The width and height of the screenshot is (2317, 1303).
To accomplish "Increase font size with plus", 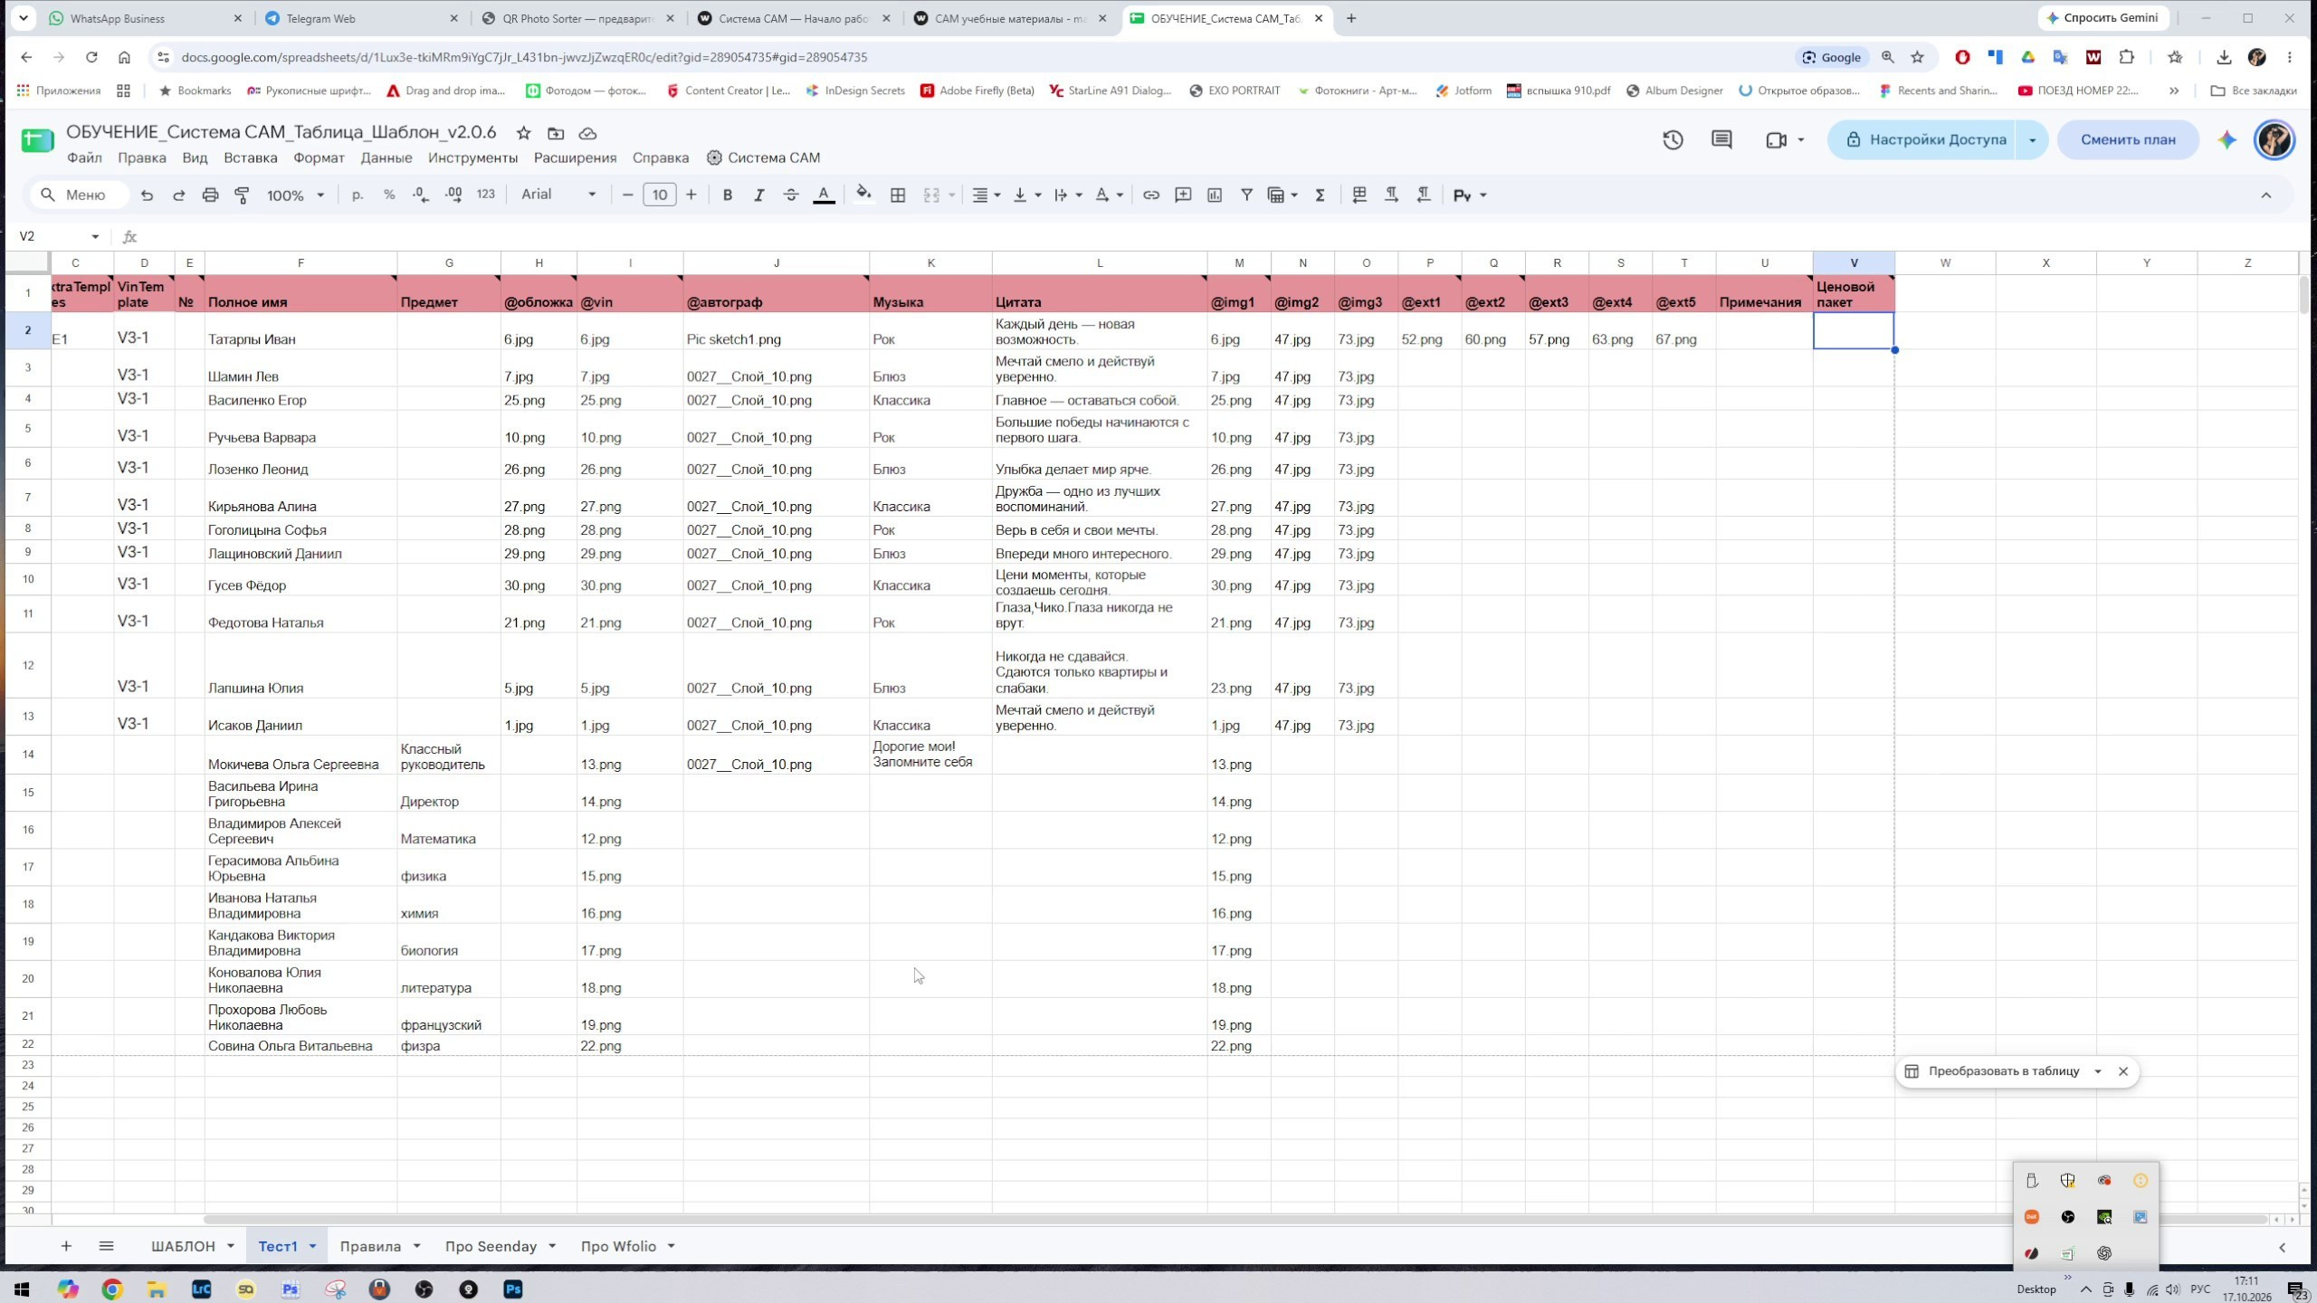I will (x=691, y=195).
